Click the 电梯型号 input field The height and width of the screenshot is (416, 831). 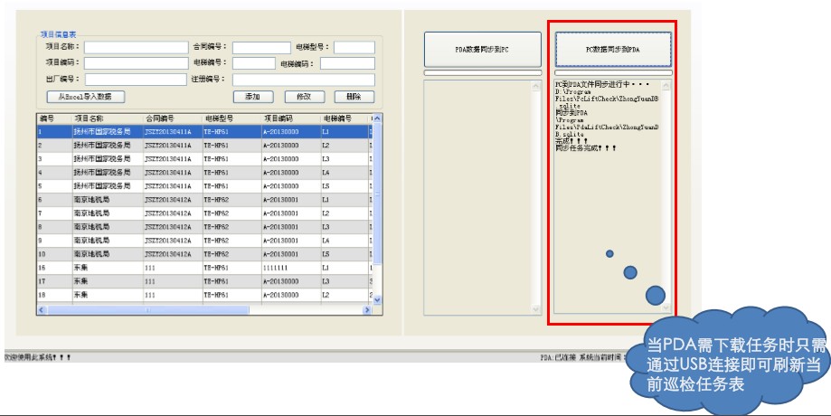[x=354, y=48]
